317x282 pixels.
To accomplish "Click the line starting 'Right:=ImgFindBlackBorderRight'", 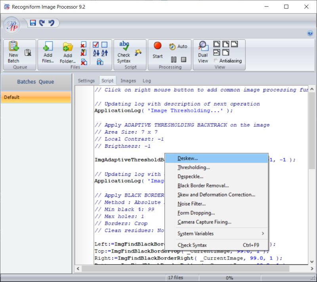I will (188, 258).
